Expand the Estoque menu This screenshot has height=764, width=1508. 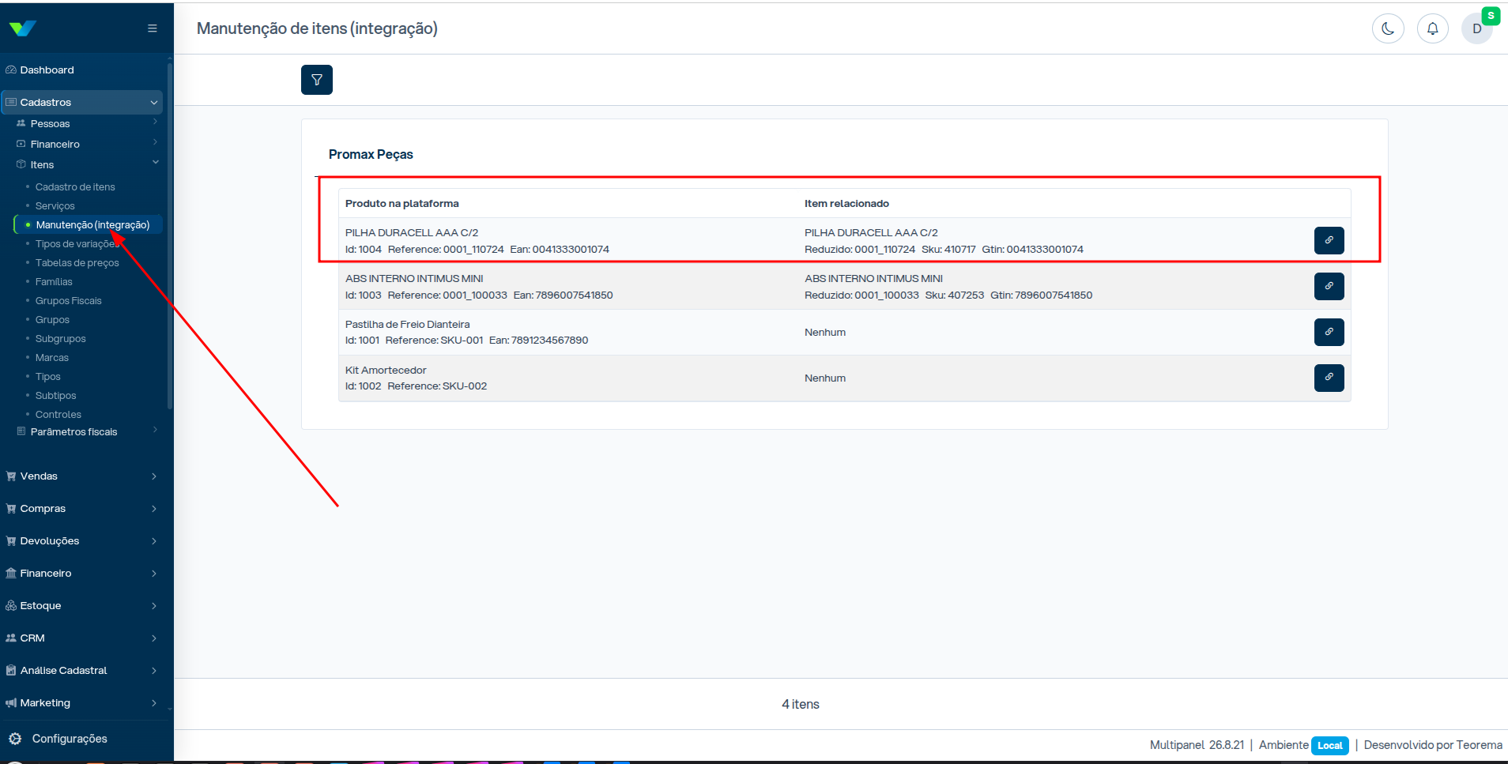coord(82,606)
